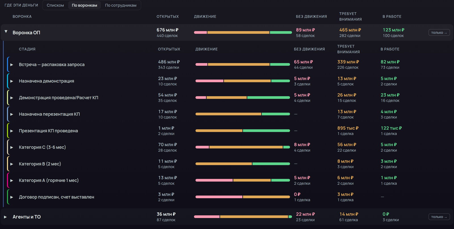Click the «676 млн ₽» open total

pos(167,30)
